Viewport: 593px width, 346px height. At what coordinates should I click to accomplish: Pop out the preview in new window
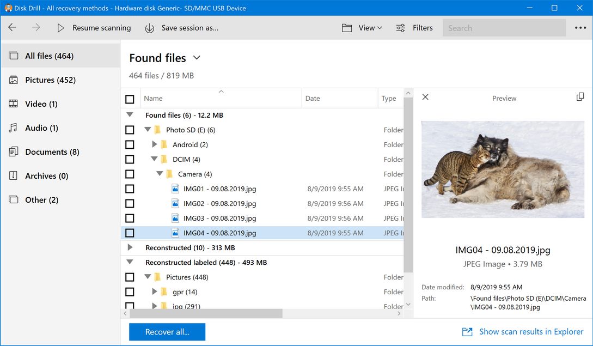[x=580, y=97]
